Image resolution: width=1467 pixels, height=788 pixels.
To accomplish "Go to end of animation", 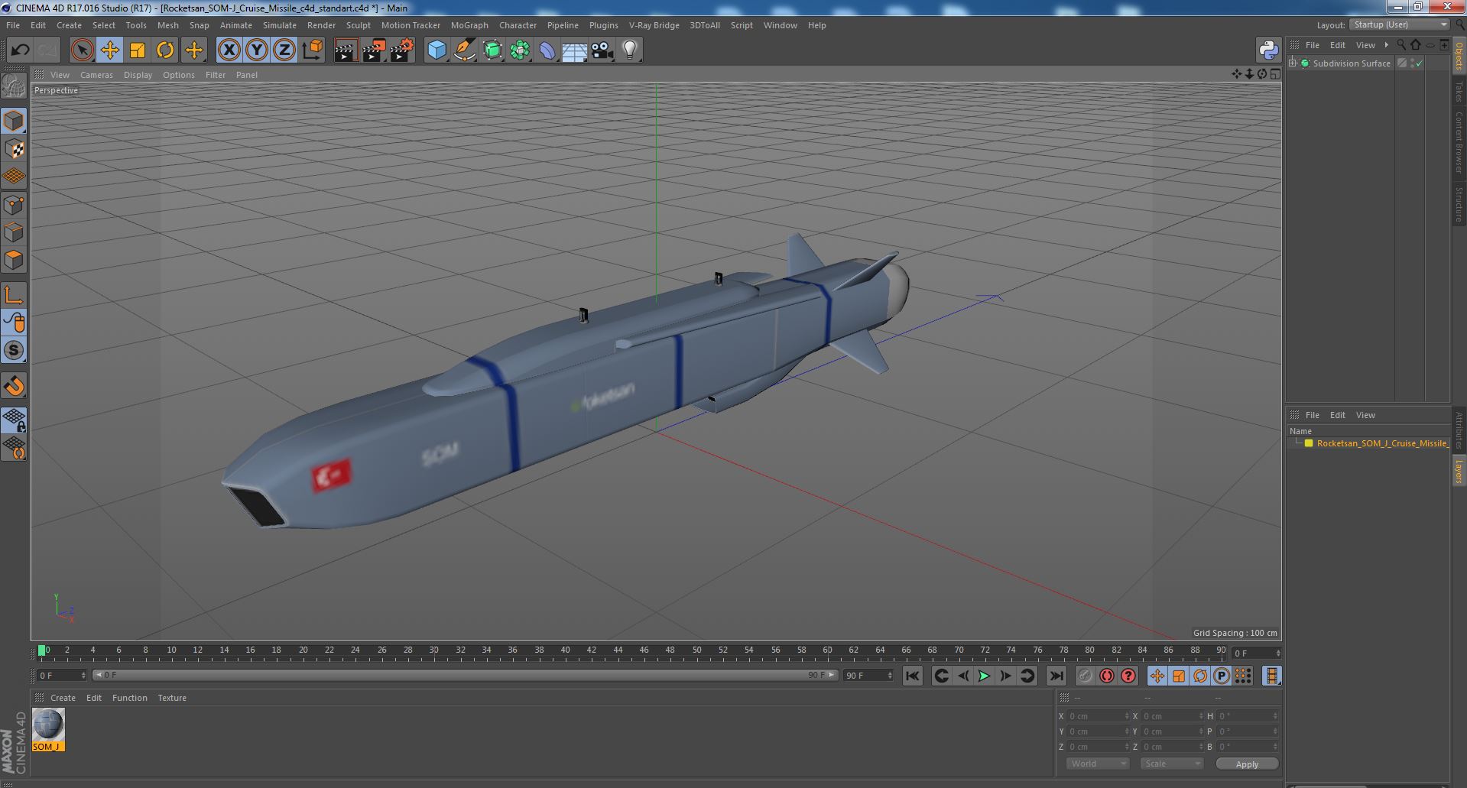I will 1056,676.
